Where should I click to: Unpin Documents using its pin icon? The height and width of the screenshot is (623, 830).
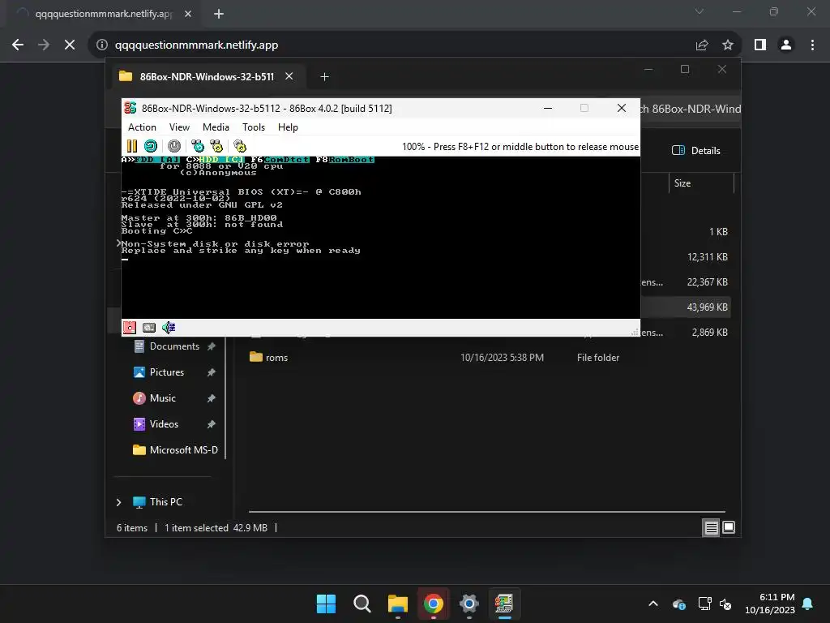(212, 346)
